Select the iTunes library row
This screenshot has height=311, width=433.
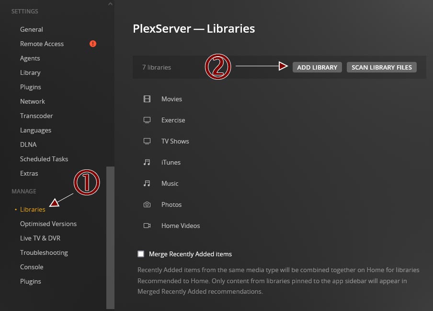(279, 162)
